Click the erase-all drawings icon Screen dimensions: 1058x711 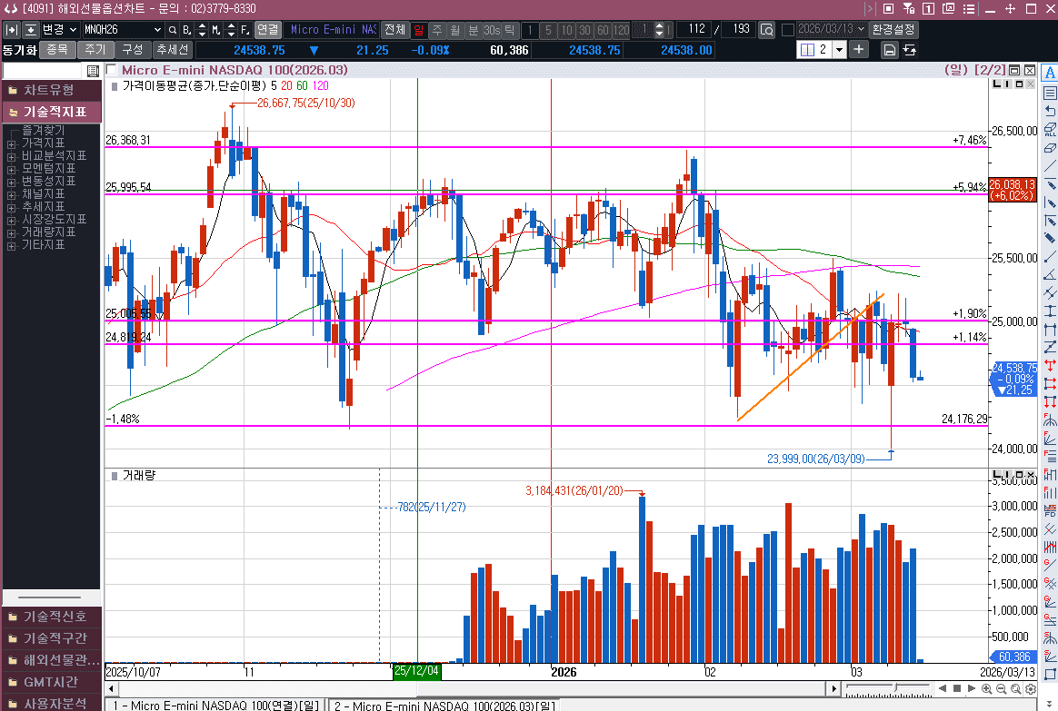pos(1050,129)
